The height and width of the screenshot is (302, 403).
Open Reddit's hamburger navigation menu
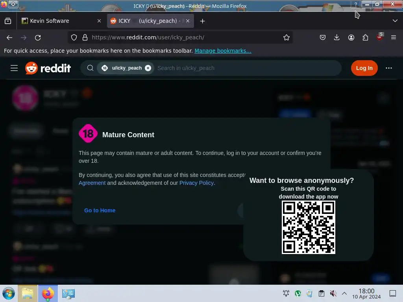click(14, 68)
